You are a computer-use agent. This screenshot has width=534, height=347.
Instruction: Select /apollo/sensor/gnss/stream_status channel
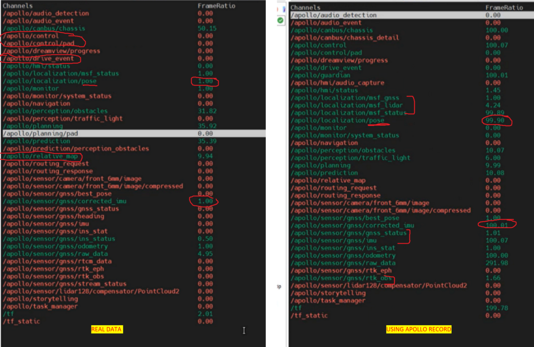[65, 284]
